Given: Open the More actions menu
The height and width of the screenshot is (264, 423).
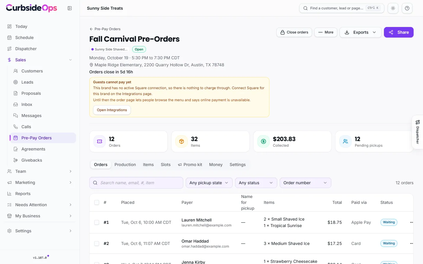Looking at the screenshot, I should (x=326, y=32).
